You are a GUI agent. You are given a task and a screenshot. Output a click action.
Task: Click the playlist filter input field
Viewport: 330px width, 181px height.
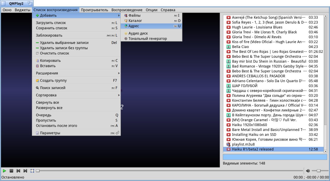click(275, 157)
